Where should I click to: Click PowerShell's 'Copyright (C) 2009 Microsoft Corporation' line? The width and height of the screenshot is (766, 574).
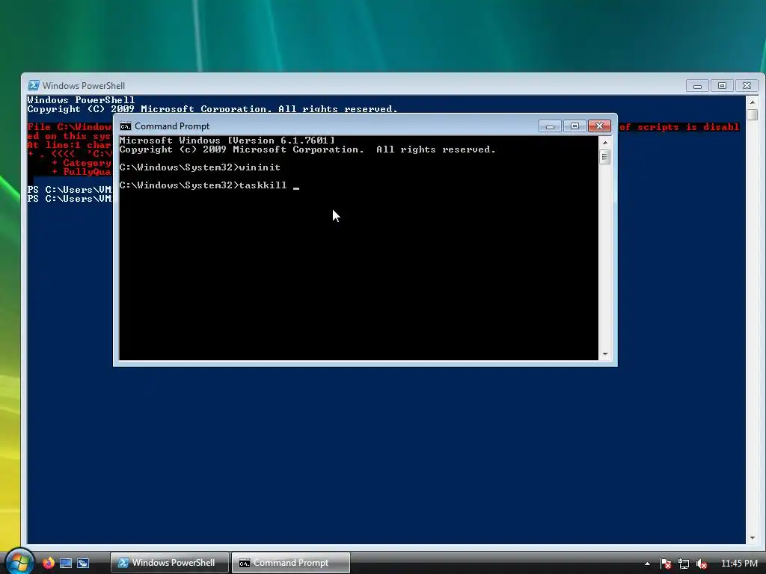point(212,109)
